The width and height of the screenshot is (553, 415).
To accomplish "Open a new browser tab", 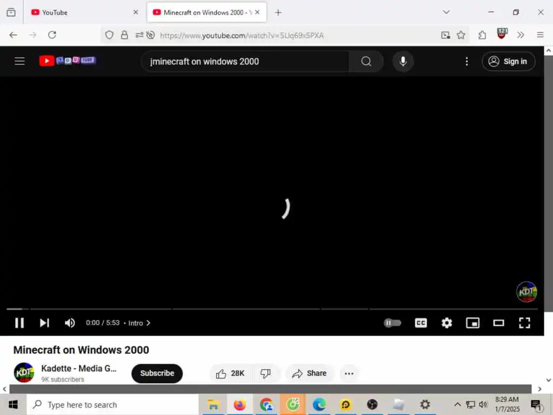I will point(278,12).
